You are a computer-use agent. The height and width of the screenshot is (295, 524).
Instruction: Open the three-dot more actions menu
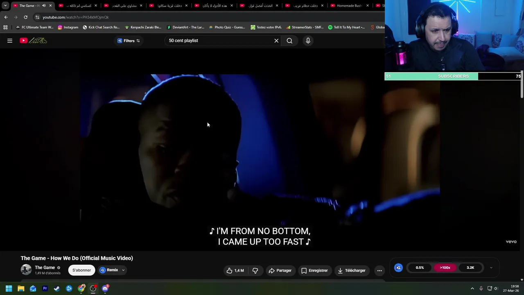pyautogui.click(x=379, y=270)
